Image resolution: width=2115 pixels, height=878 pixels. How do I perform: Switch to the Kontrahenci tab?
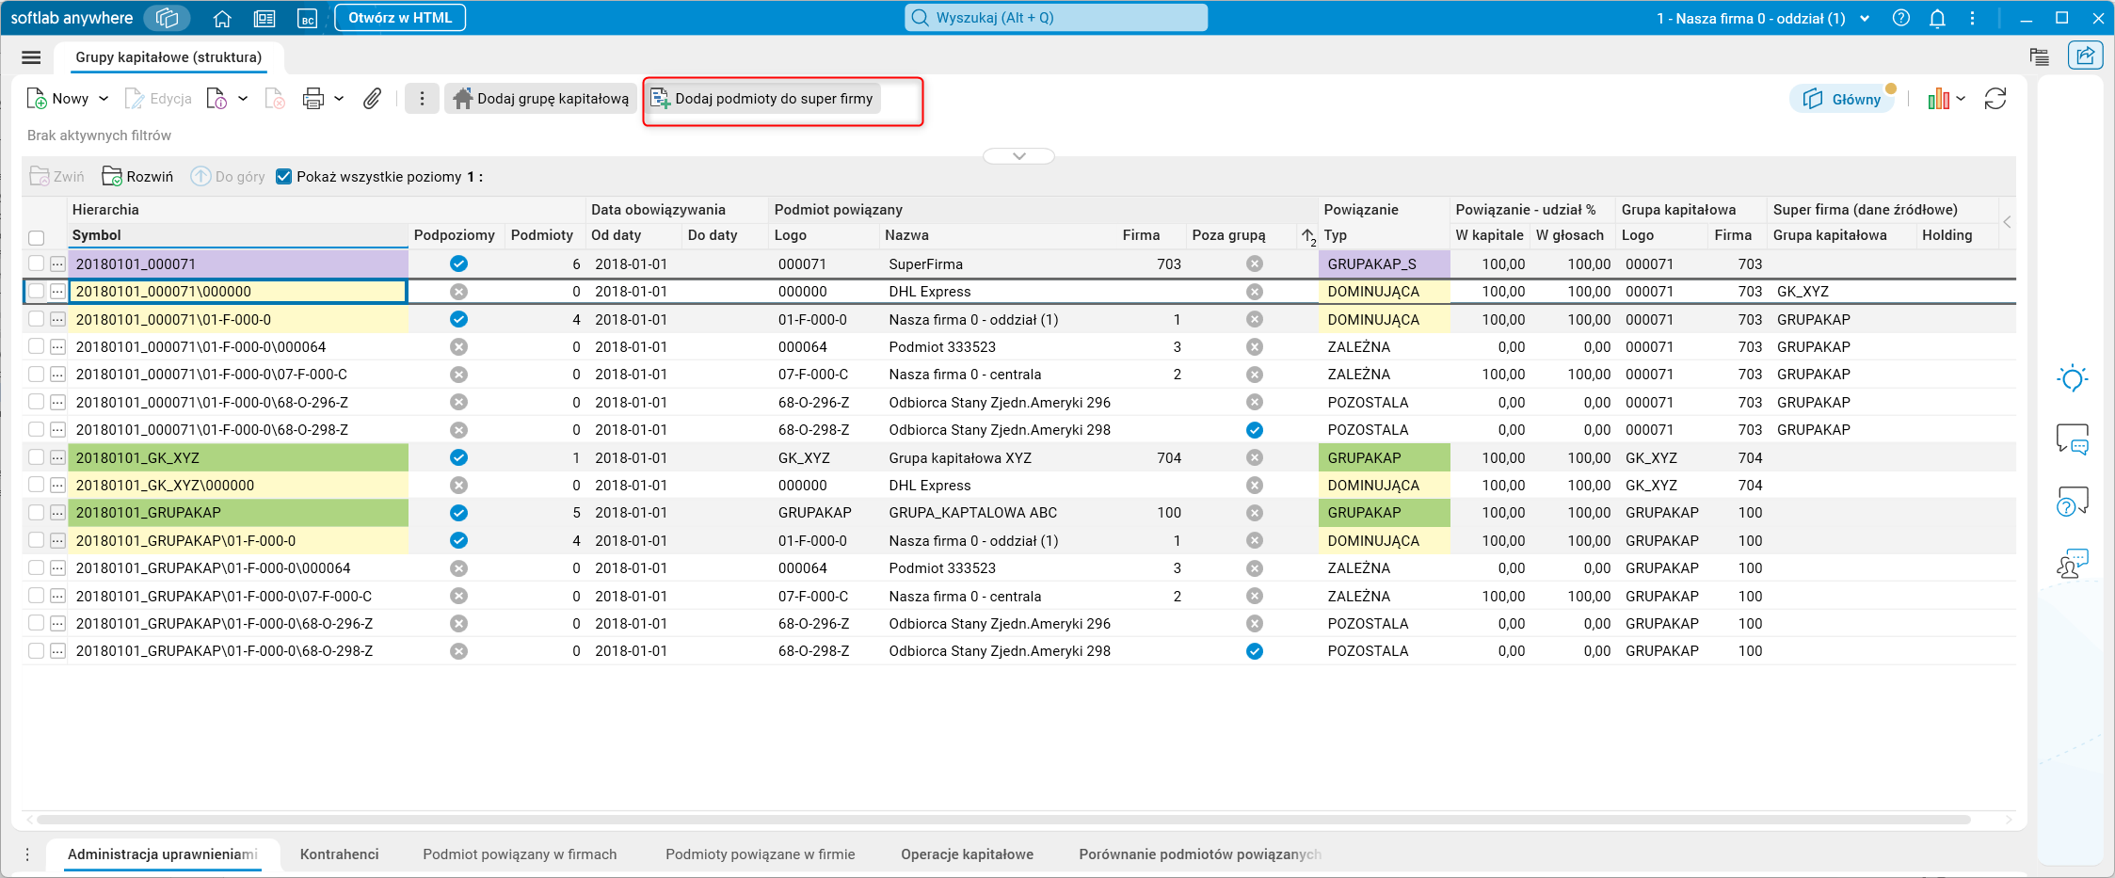339,854
